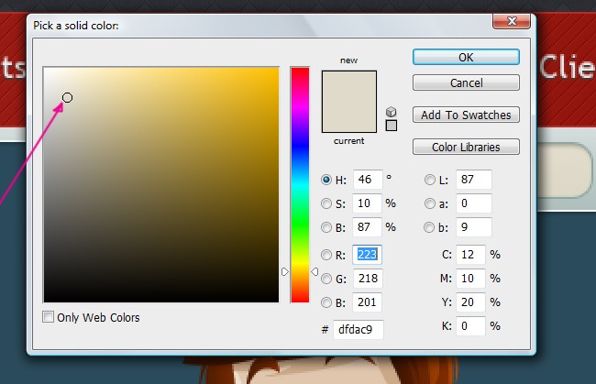
Task: Click the vertical hue spectrum slider
Action: [x=300, y=183]
